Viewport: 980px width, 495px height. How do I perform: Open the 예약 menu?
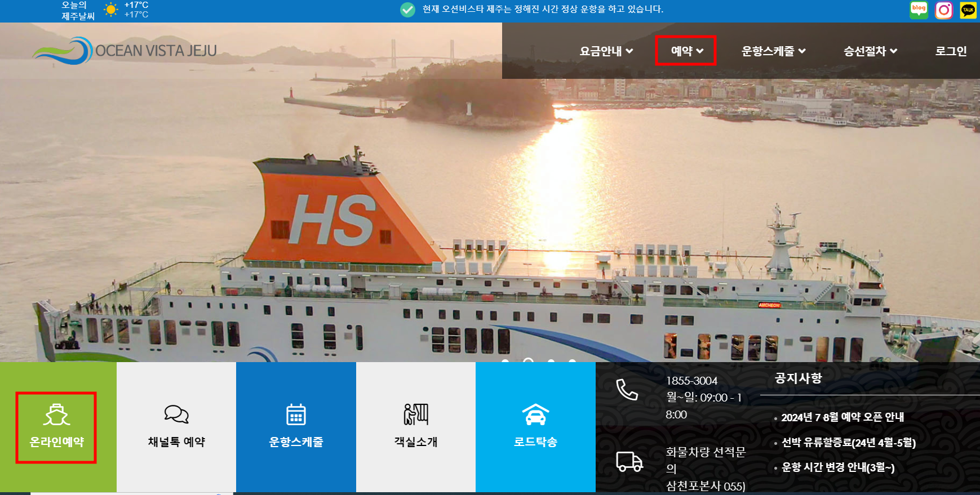point(687,51)
